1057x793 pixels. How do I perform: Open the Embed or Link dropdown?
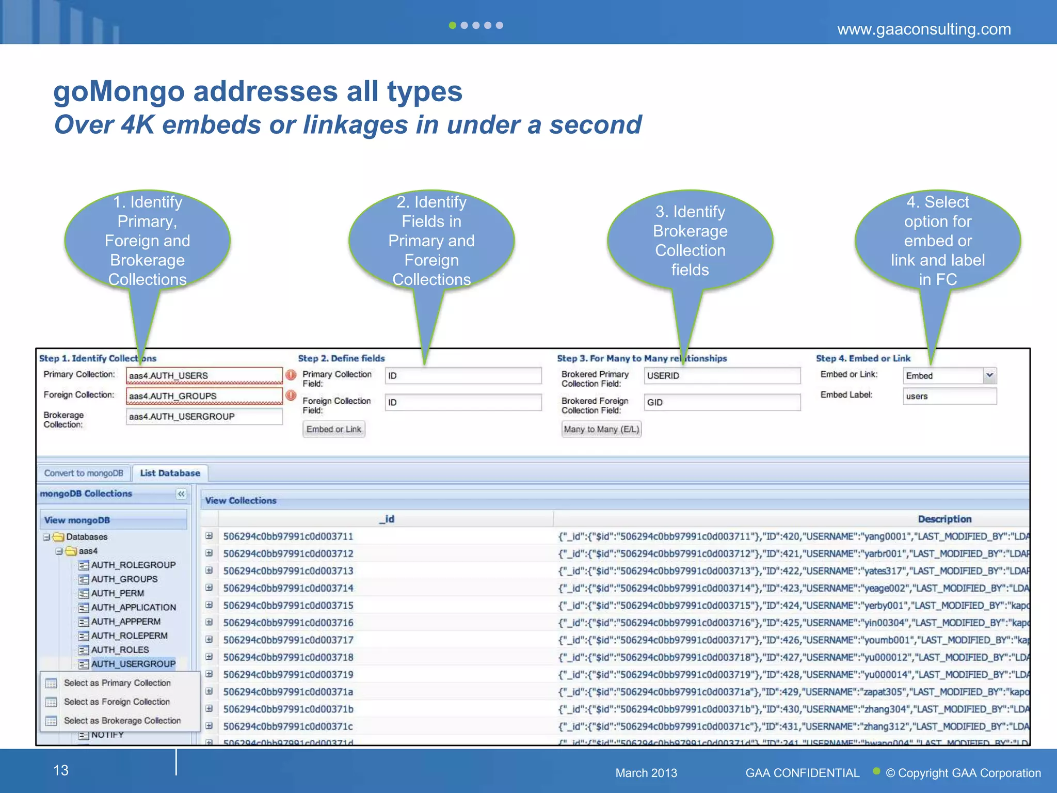pyautogui.click(x=989, y=375)
